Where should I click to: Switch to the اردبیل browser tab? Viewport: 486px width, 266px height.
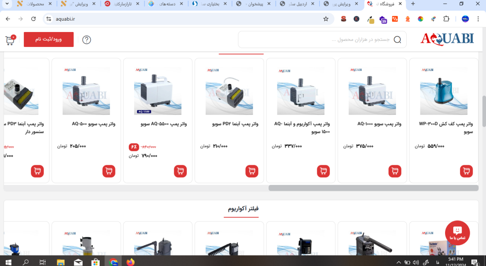[296, 4]
